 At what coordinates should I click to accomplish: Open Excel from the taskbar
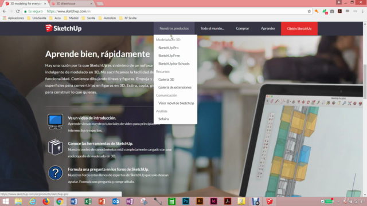coord(88,201)
